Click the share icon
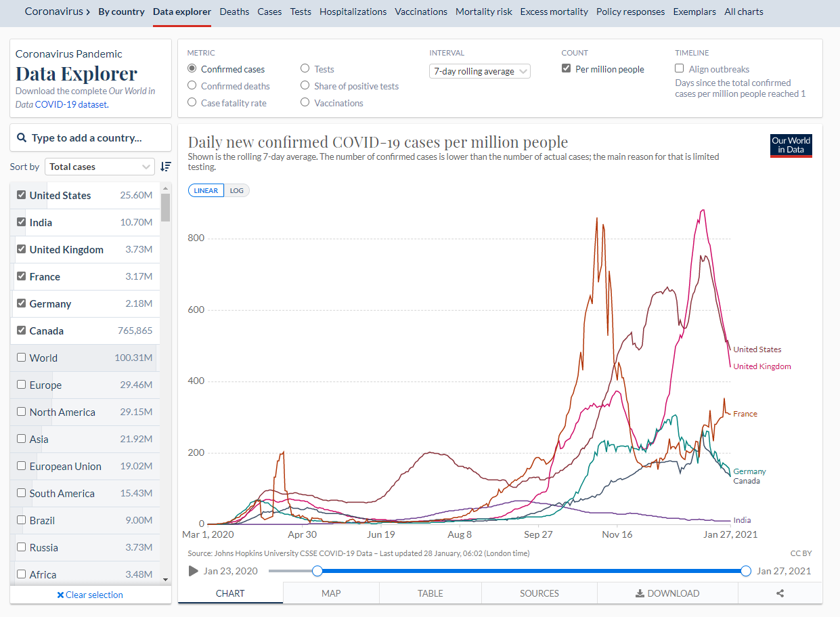840x617 pixels. [x=780, y=593]
